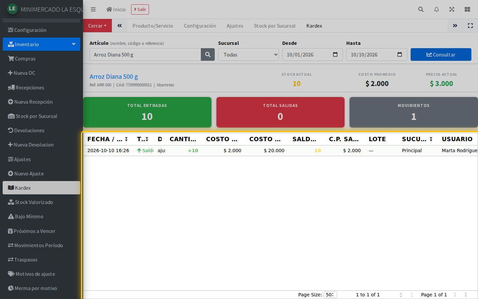This screenshot has height=299, width=478.
Task: Open Recepciones in sidebar
Action: 41,87
